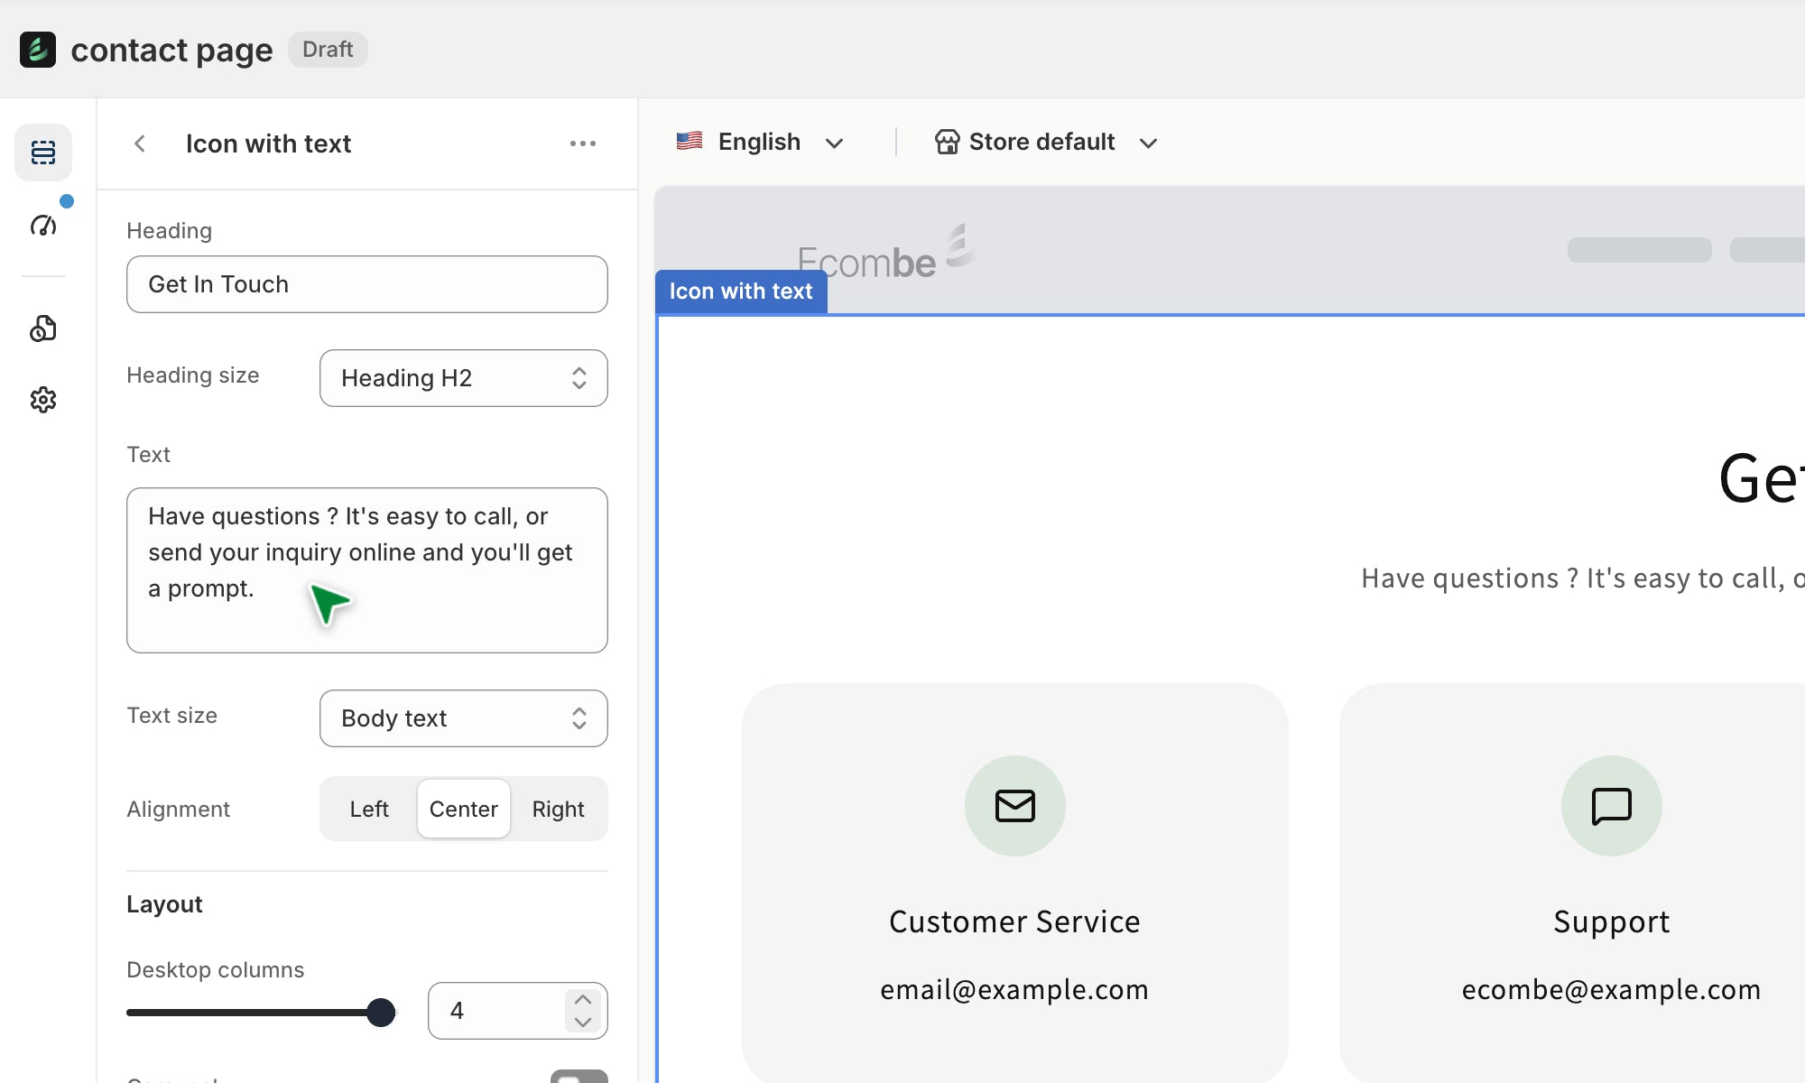This screenshot has width=1805, height=1083.
Task: Open the Heading size dropdown
Action: coord(463,378)
